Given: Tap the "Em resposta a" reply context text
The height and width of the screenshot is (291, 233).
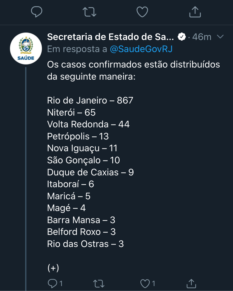Looking at the screenshot, I should coord(77,49).
